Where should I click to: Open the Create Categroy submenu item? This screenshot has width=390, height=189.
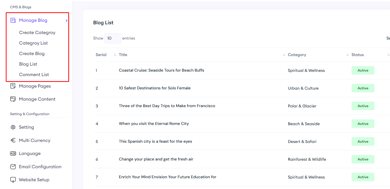(x=37, y=33)
